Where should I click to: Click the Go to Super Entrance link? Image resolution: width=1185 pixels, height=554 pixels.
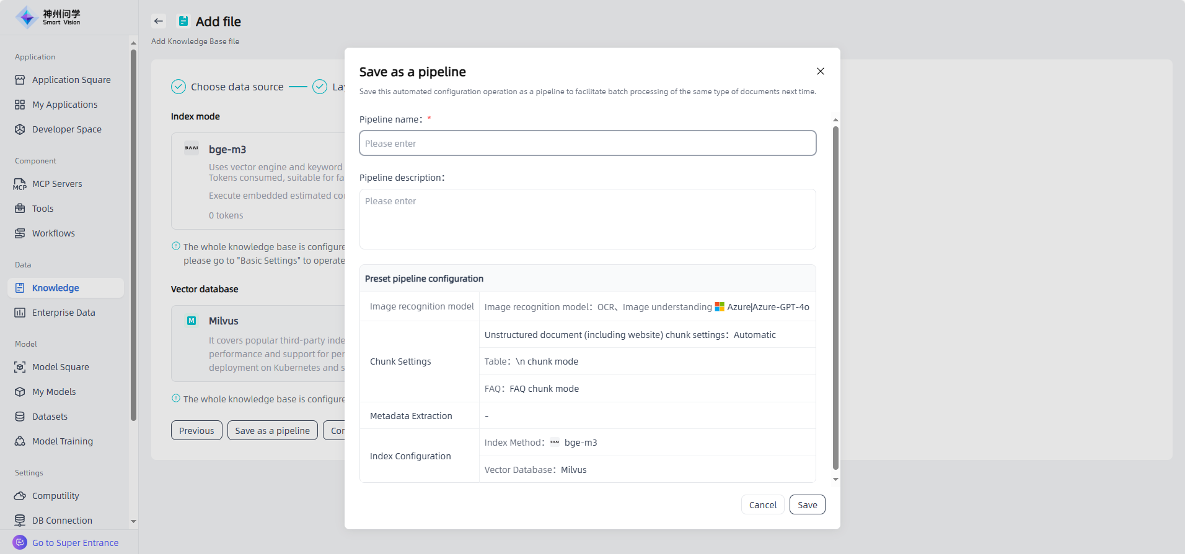(75, 543)
